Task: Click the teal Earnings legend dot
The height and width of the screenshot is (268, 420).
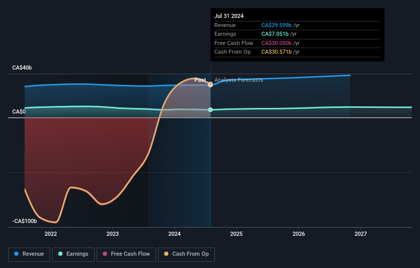Action: coord(60,254)
